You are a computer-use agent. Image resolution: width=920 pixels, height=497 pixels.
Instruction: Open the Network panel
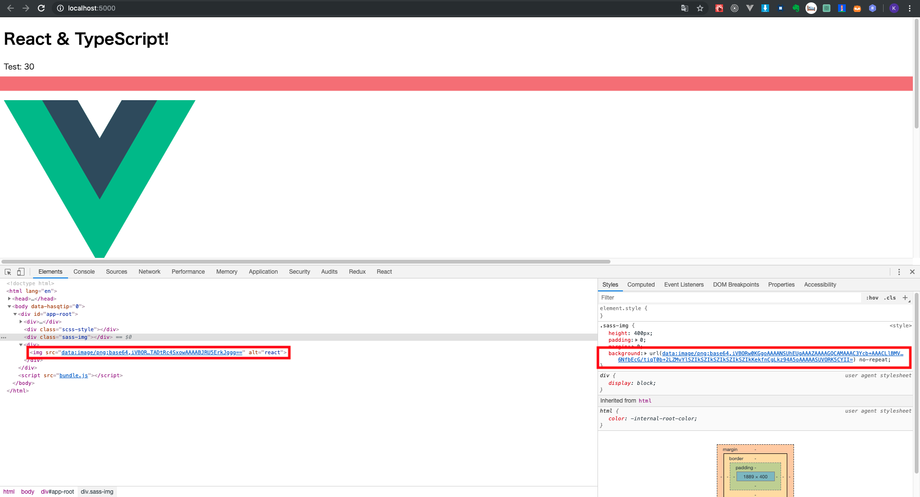pos(149,272)
